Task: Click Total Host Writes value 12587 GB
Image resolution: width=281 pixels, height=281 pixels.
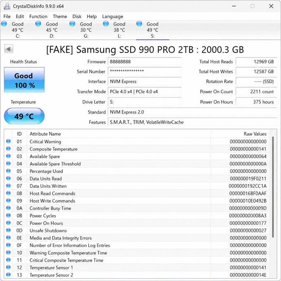Action: pos(256,71)
